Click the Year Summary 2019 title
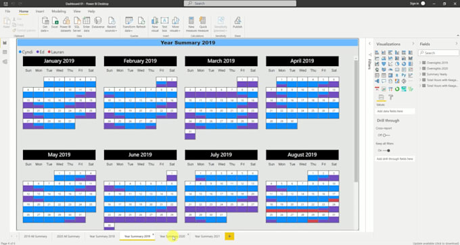The width and height of the screenshot is (460, 245). (188, 43)
